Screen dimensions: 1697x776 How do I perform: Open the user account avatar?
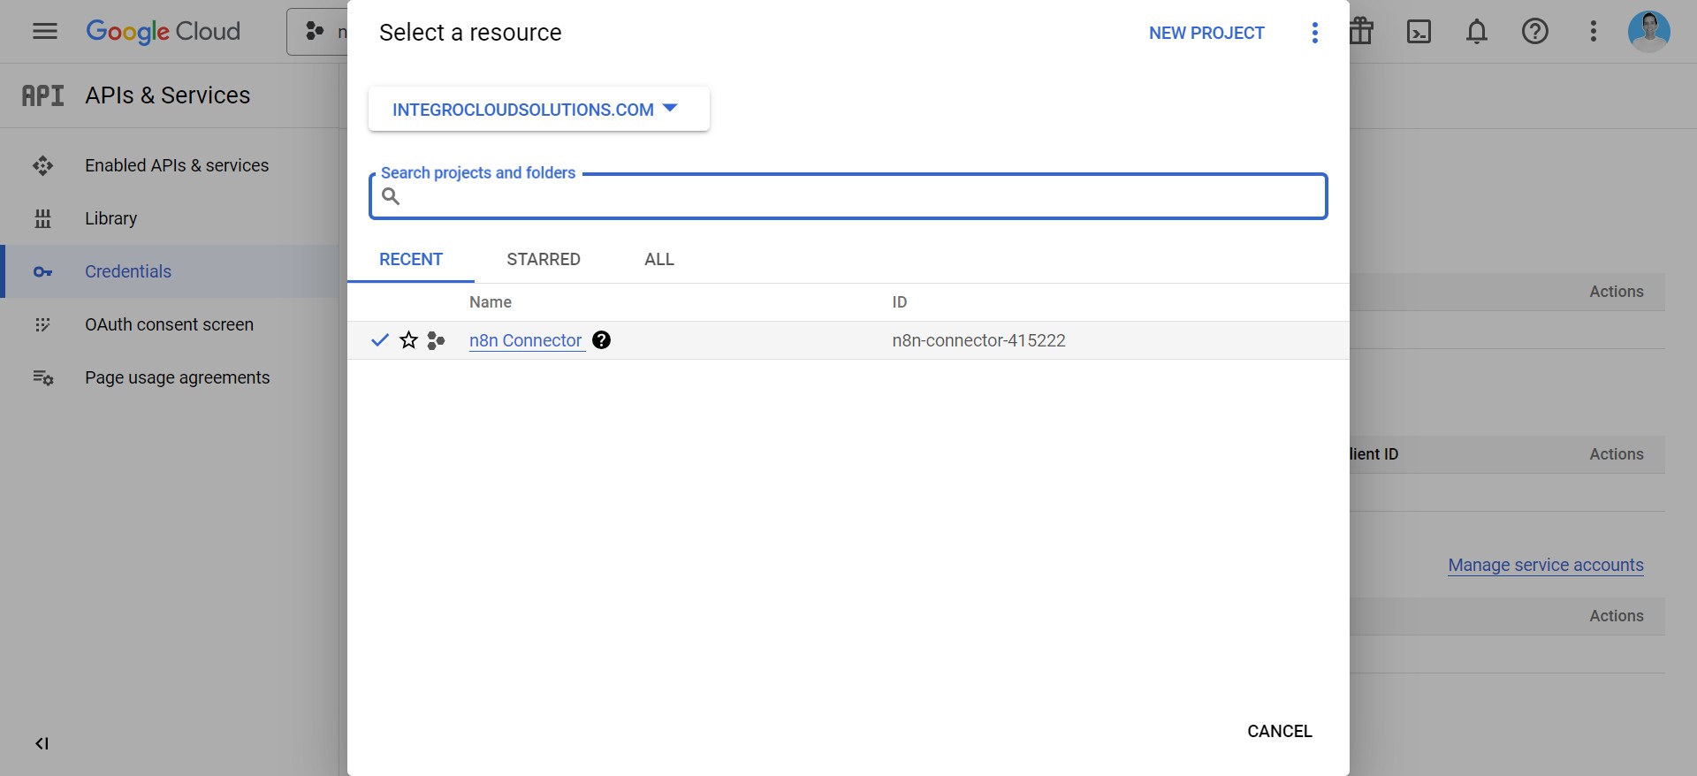[1648, 32]
